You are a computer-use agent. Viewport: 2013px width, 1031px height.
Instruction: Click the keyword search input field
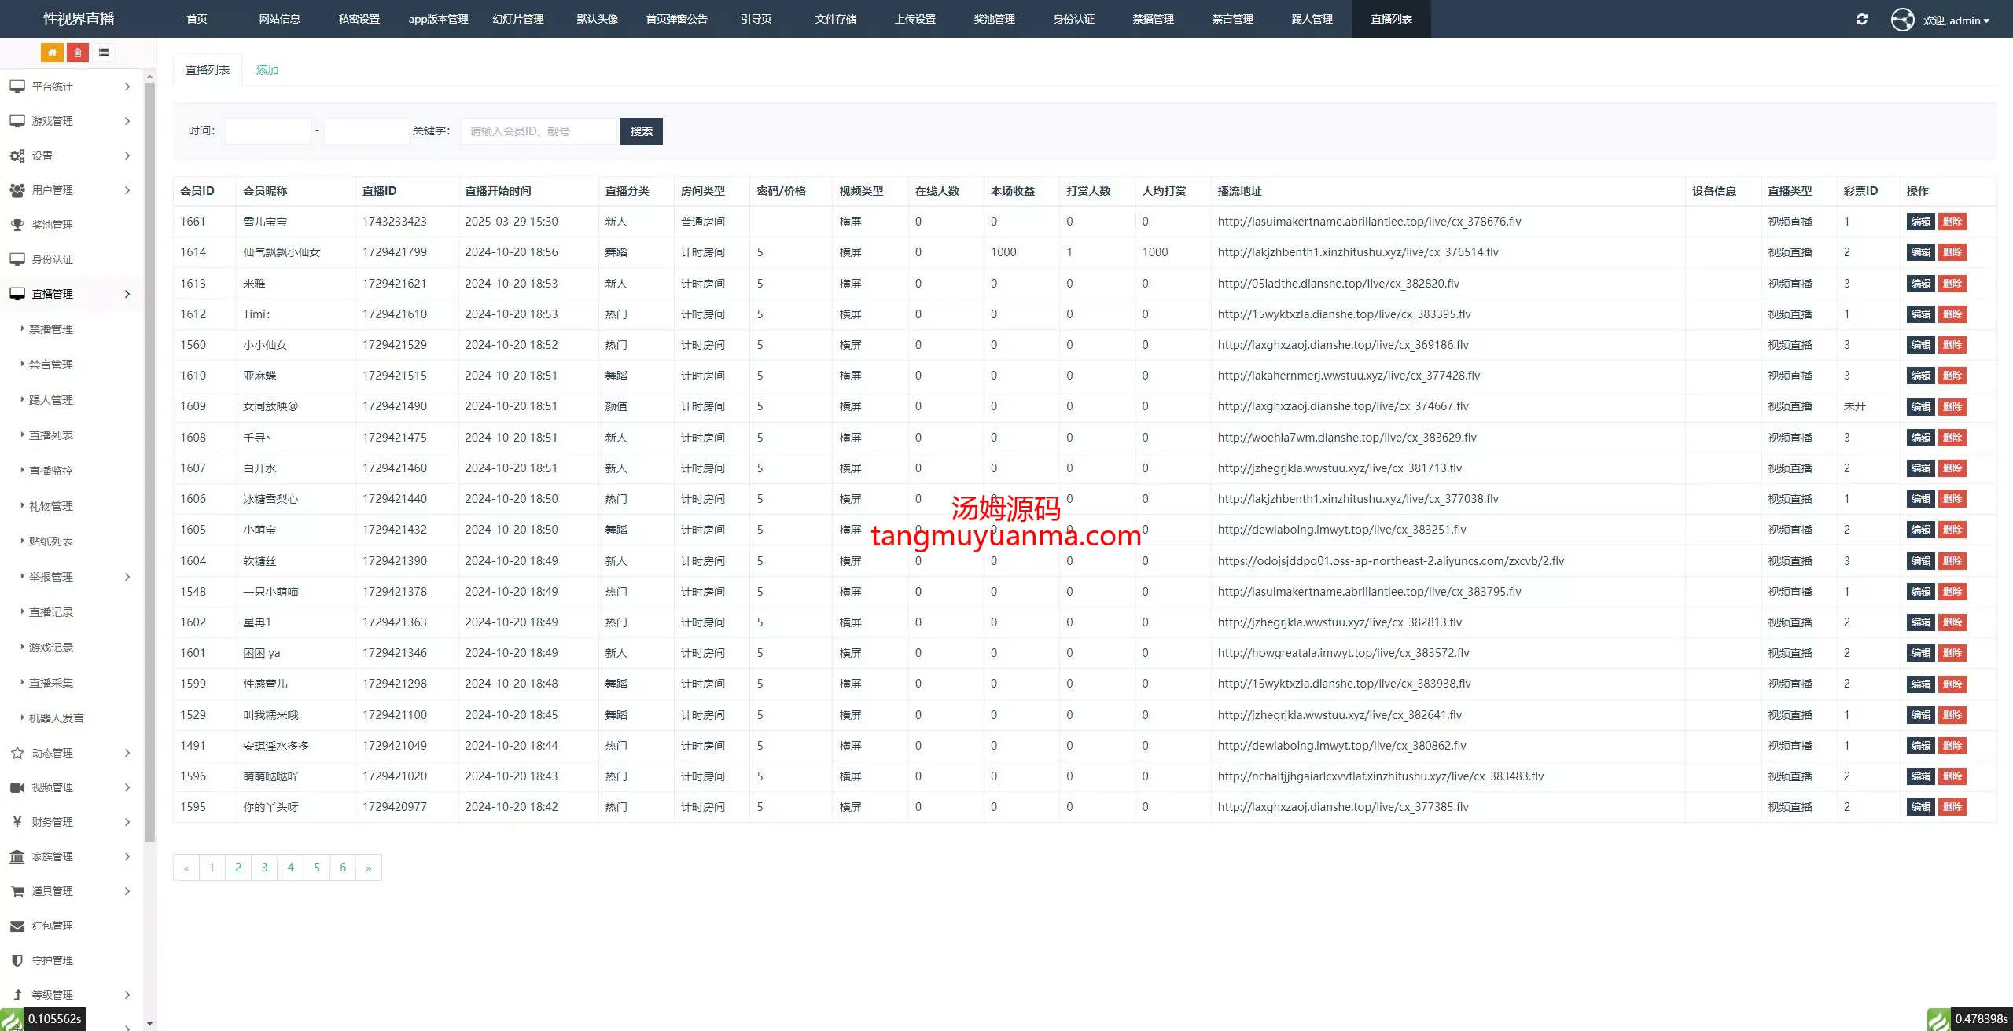pyautogui.click(x=539, y=131)
